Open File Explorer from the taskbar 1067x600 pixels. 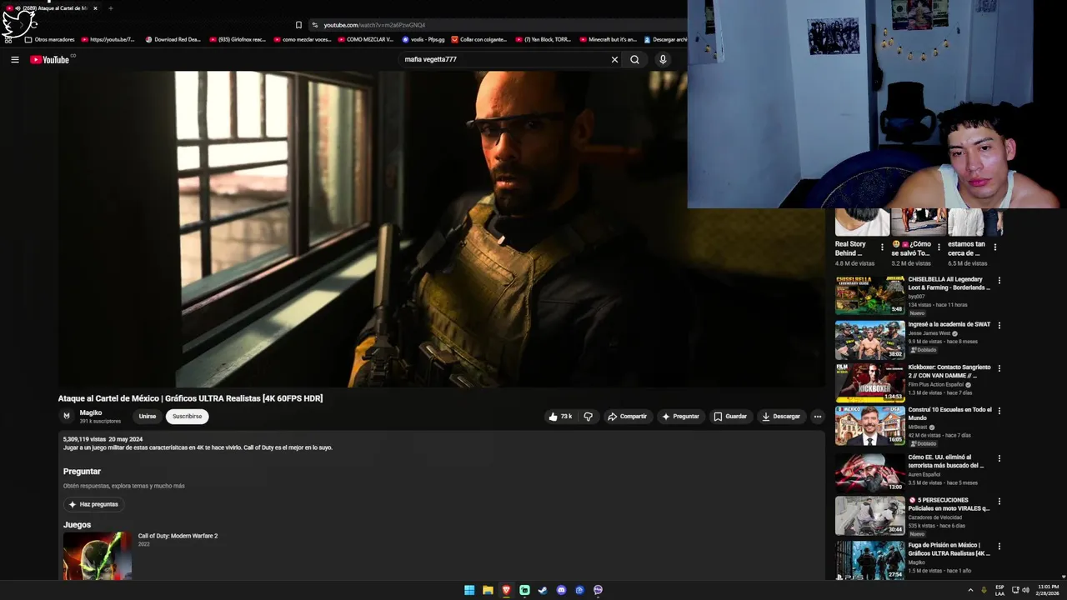(x=488, y=590)
